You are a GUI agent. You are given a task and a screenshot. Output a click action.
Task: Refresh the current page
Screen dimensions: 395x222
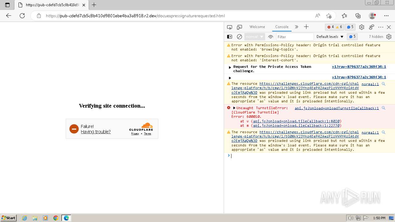click(x=22, y=16)
